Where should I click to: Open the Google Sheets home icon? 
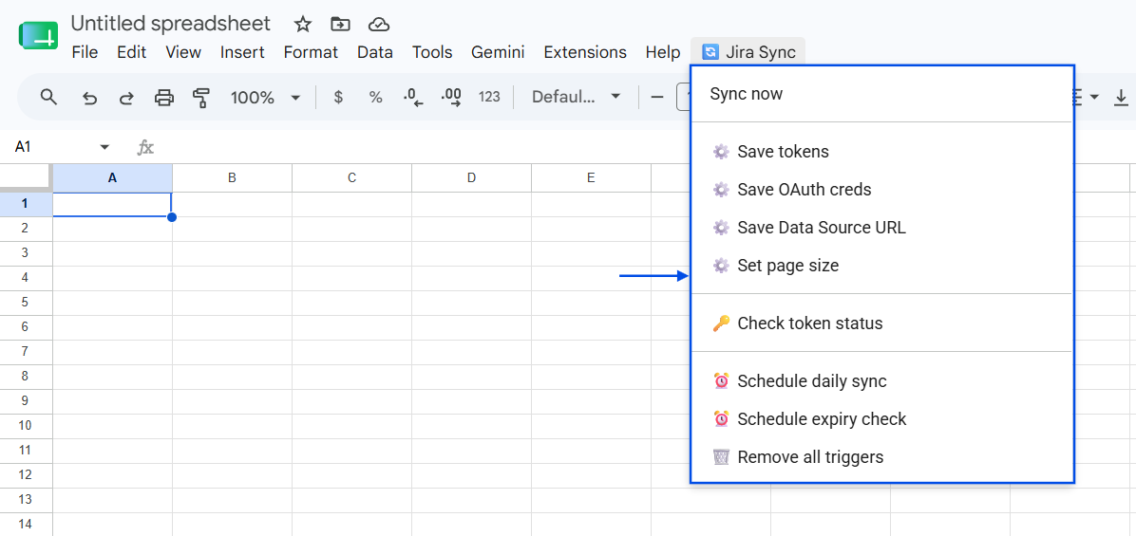coord(38,35)
